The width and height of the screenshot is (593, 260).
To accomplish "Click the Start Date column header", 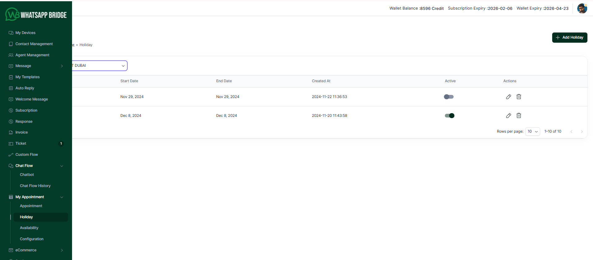I will coord(129,81).
